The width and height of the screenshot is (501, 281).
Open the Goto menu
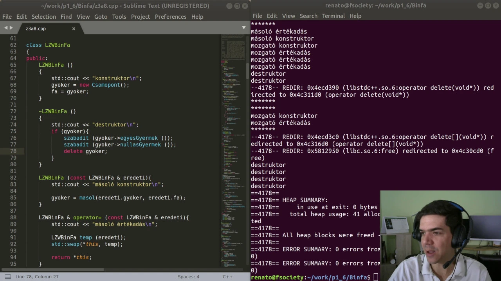[101, 17]
